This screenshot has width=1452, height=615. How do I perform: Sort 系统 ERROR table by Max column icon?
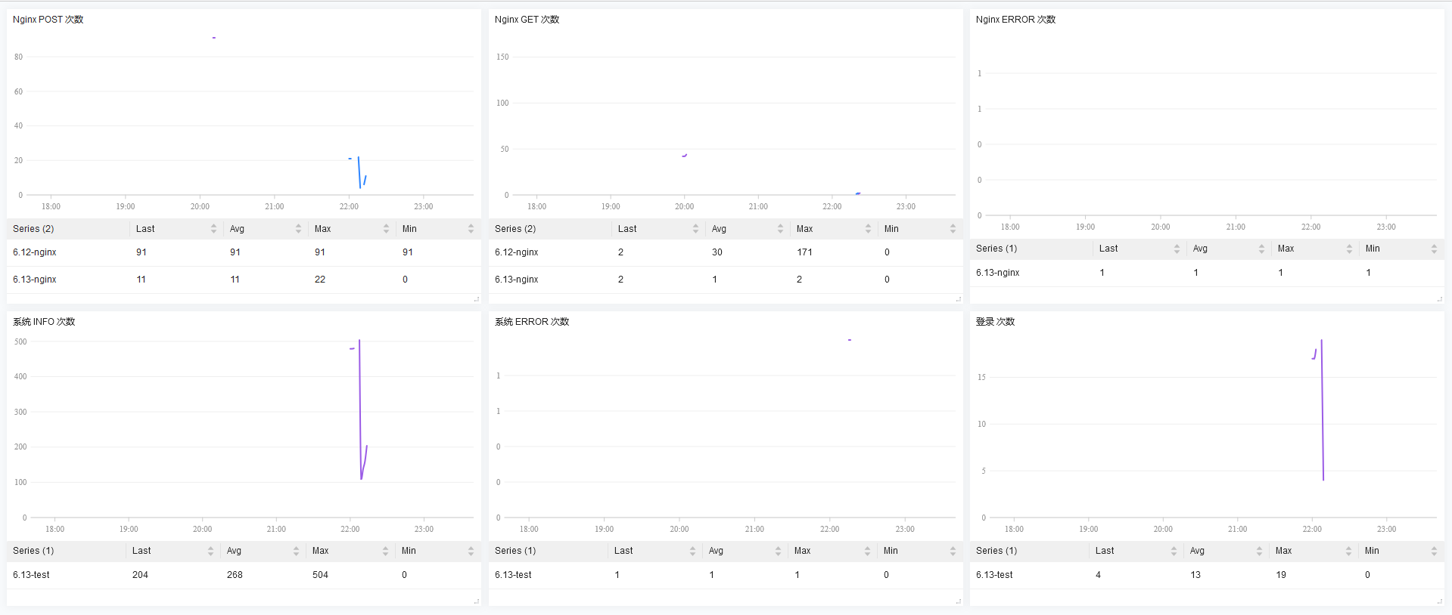(867, 552)
